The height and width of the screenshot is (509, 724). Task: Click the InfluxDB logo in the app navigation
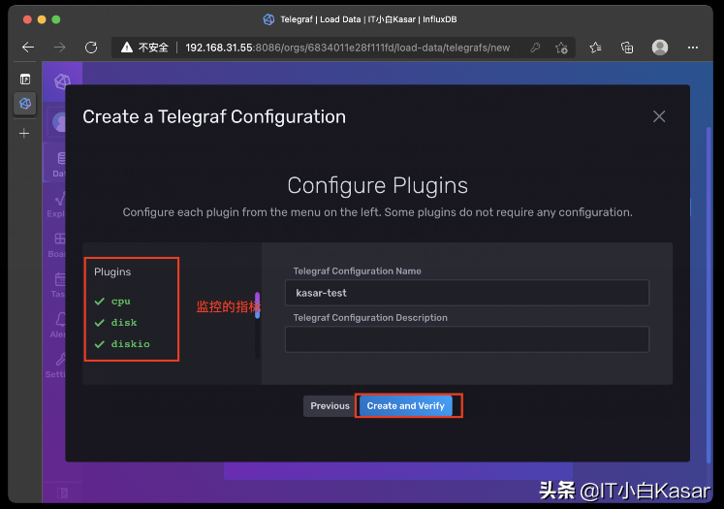coord(62,81)
